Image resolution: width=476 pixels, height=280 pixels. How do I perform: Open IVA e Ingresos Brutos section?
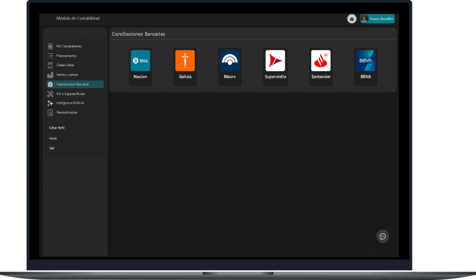(70, 93)
